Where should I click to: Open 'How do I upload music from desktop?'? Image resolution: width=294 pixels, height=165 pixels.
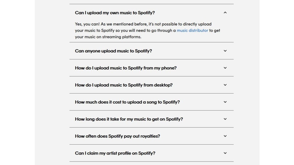(124, 85)
